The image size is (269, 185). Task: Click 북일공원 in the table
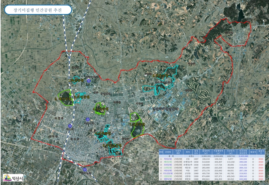coord(168,159)
